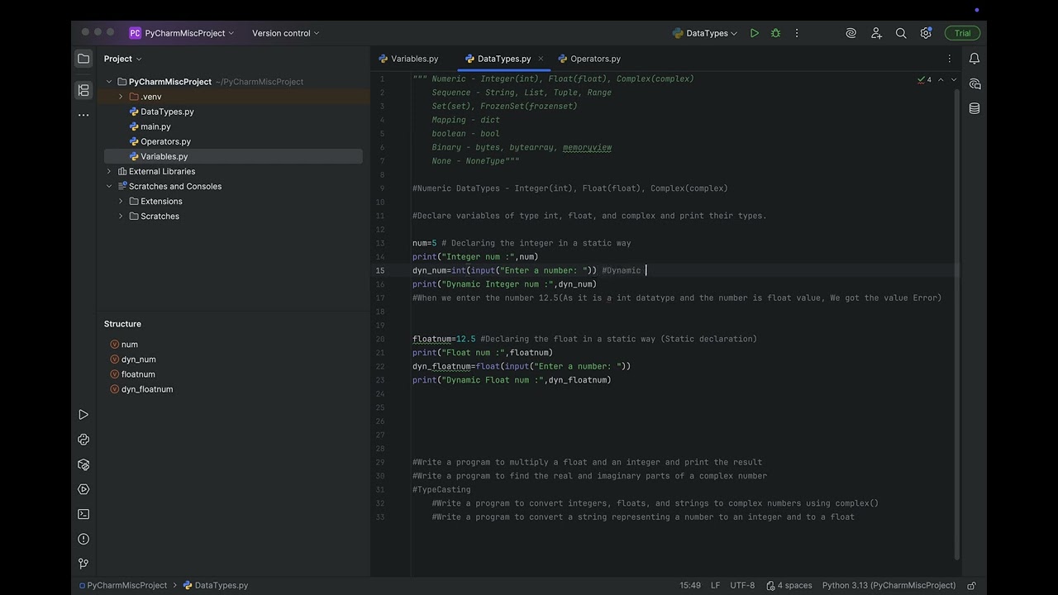The image size is (1058, 595).
Task: Debug the DataTypes configuration
Action: [x=775, y=33]
